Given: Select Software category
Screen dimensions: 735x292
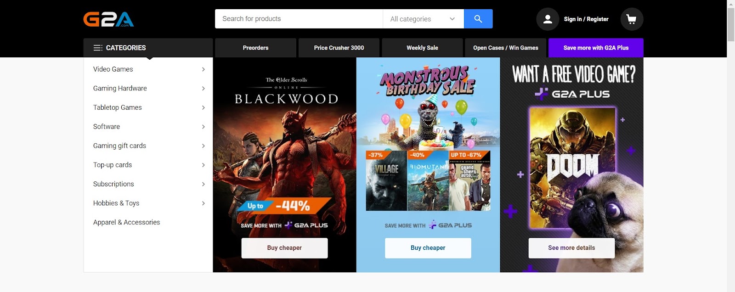Looking at the screenshot, I should click(107, 127).
